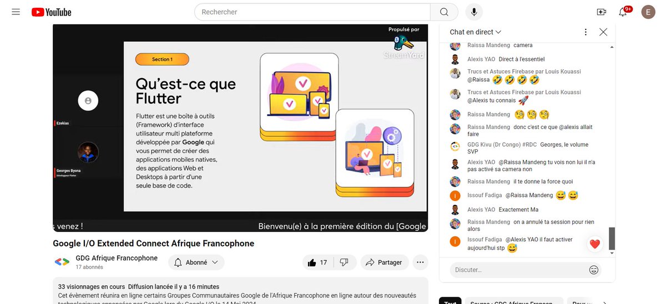Open the notifications bell
Image resolution: width=666 pixels, height=304 pixels.
coord(624,12)
